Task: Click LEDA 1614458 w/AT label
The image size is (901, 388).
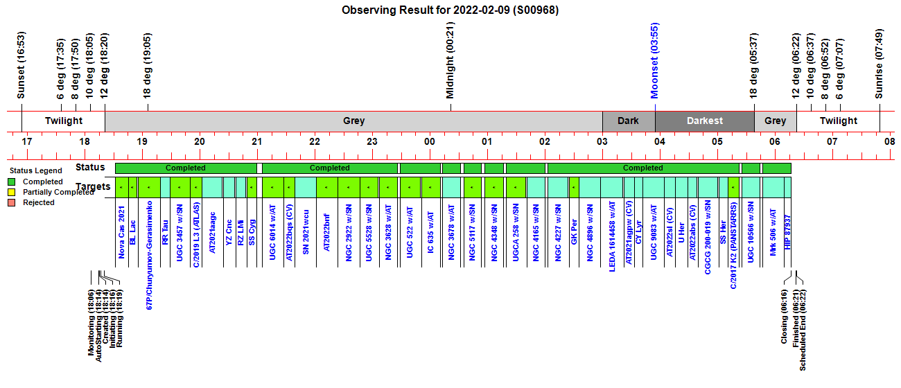Action: (x=612, y=237)
